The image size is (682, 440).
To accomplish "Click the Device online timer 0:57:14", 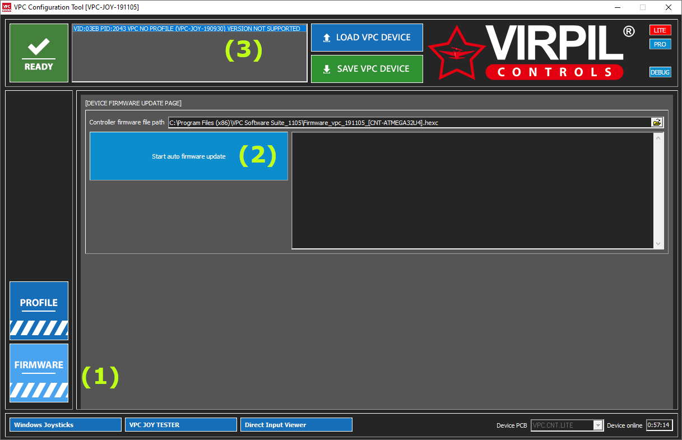I will tap(658, 425).
